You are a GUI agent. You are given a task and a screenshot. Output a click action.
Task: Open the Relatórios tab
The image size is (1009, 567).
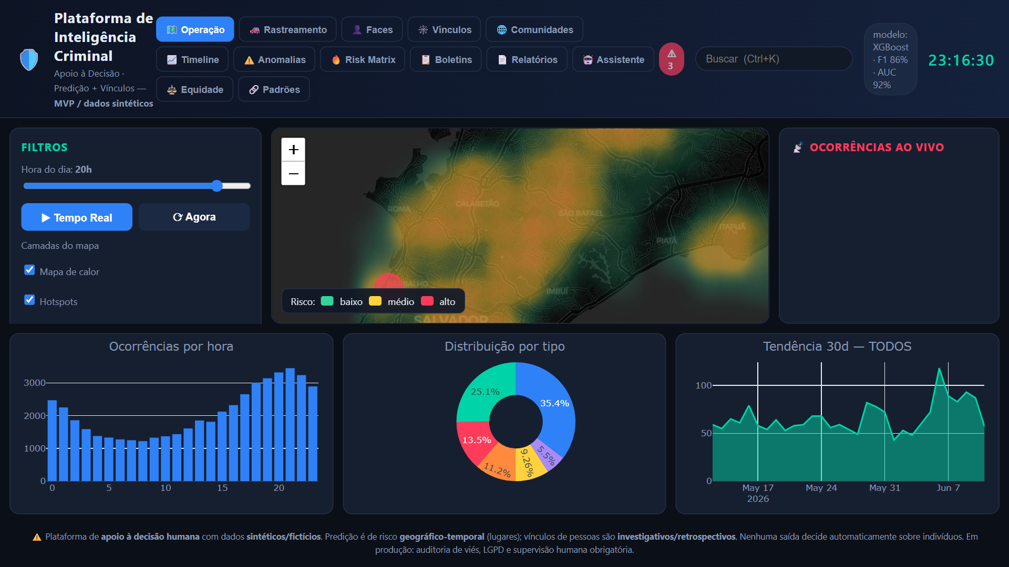click(x=527, y=59)
